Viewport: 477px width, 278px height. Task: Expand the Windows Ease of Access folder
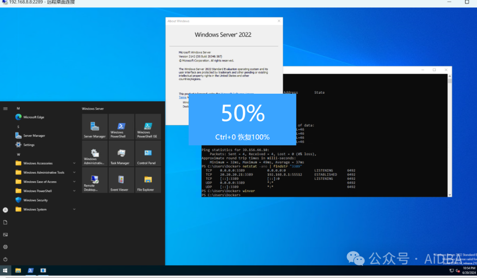[45, 182]
